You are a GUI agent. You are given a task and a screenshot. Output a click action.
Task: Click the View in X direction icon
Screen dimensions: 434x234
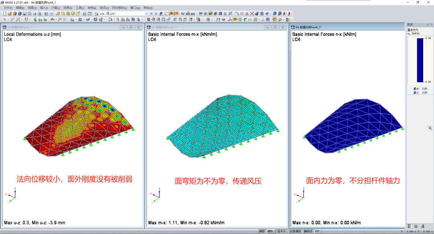tap(175, 19)
